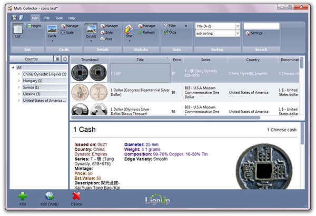Expand the Samoa tree node
The image size is (316, 216).
[19, 87]
